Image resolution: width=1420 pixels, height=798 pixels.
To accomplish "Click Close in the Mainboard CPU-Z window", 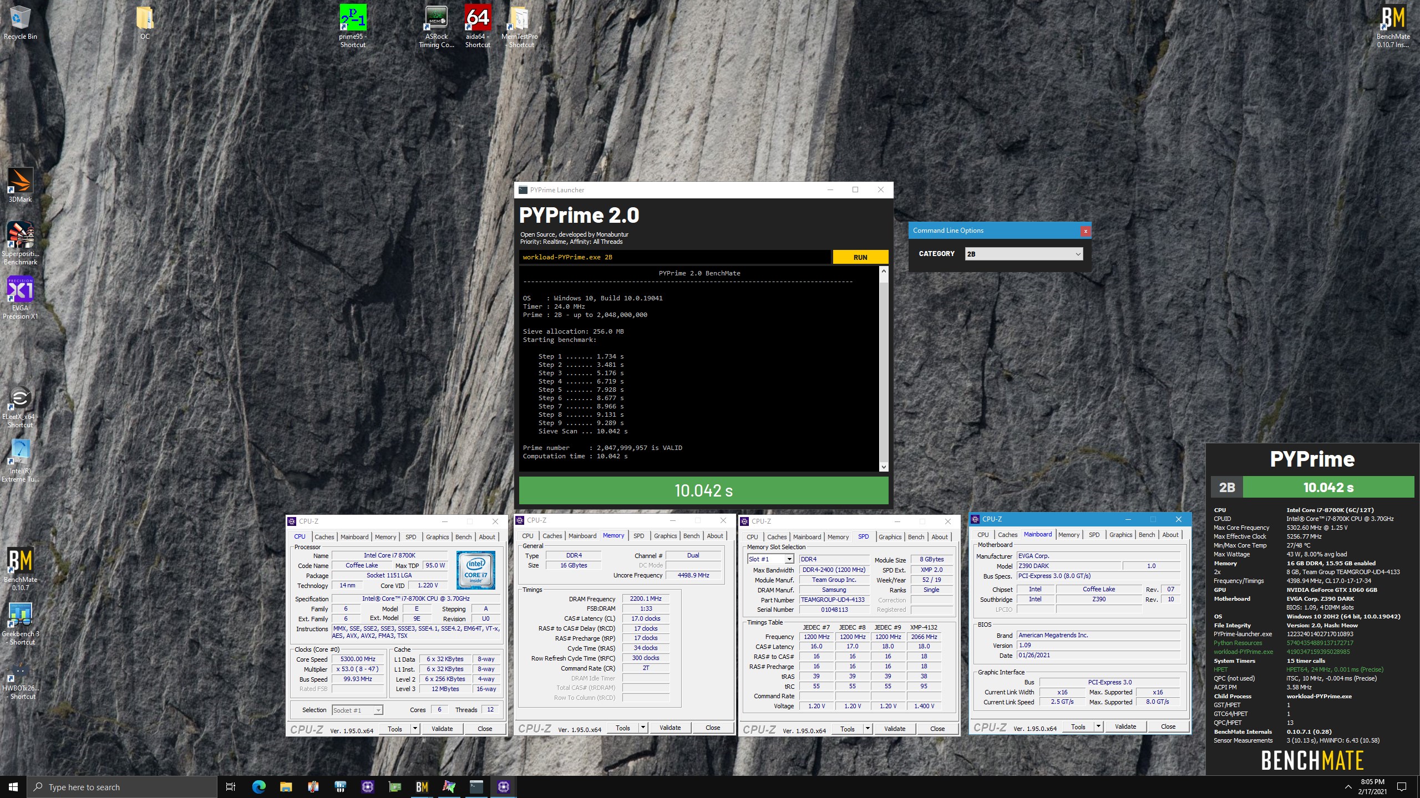I will tap(1168, 727).
